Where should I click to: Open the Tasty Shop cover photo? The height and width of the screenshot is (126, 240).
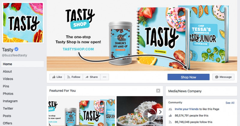(142, 35)
